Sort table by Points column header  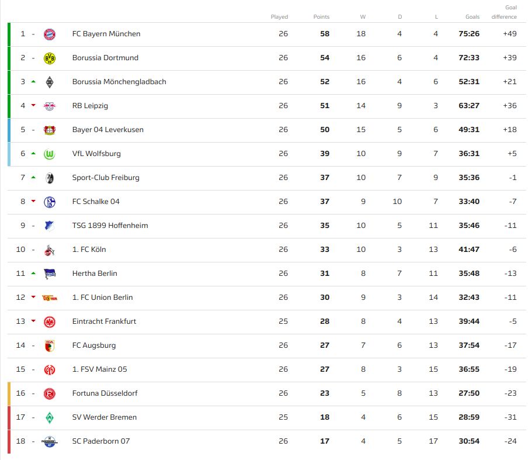[x=321, y=17]
